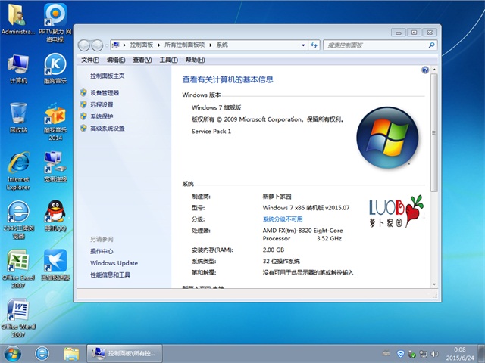Open the Administrator folder desktop icon
This screenshot has height=363, width=485.
pyautogui.click(x=17, y=19)
